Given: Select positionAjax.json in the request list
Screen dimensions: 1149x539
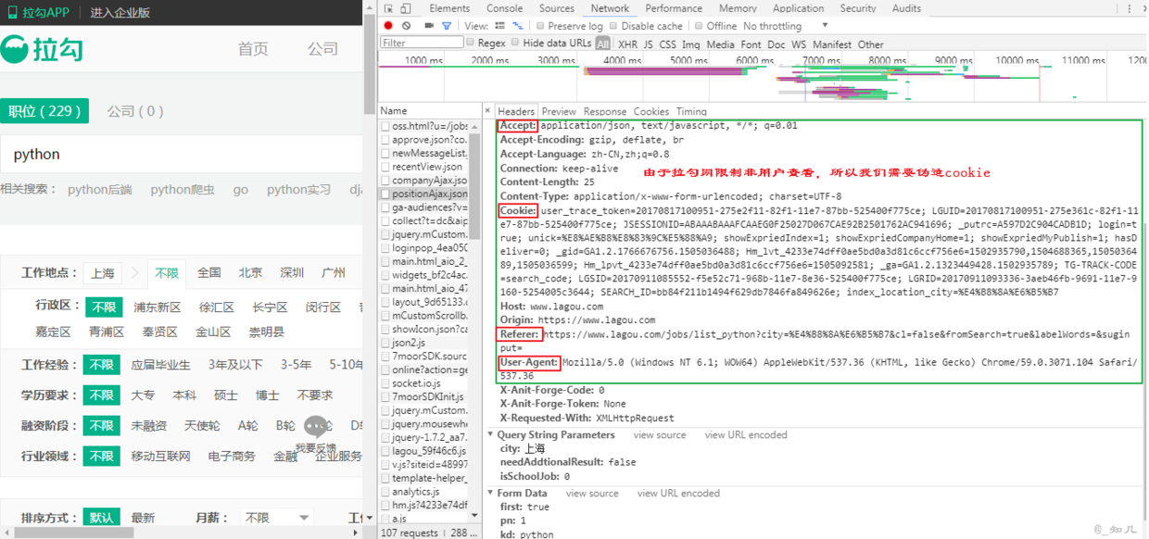Looking at the screenshot, I should 430,194.
